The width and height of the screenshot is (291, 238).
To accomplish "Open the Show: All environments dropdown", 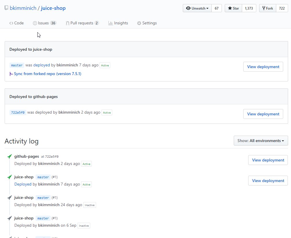I will tap(261, 141).
